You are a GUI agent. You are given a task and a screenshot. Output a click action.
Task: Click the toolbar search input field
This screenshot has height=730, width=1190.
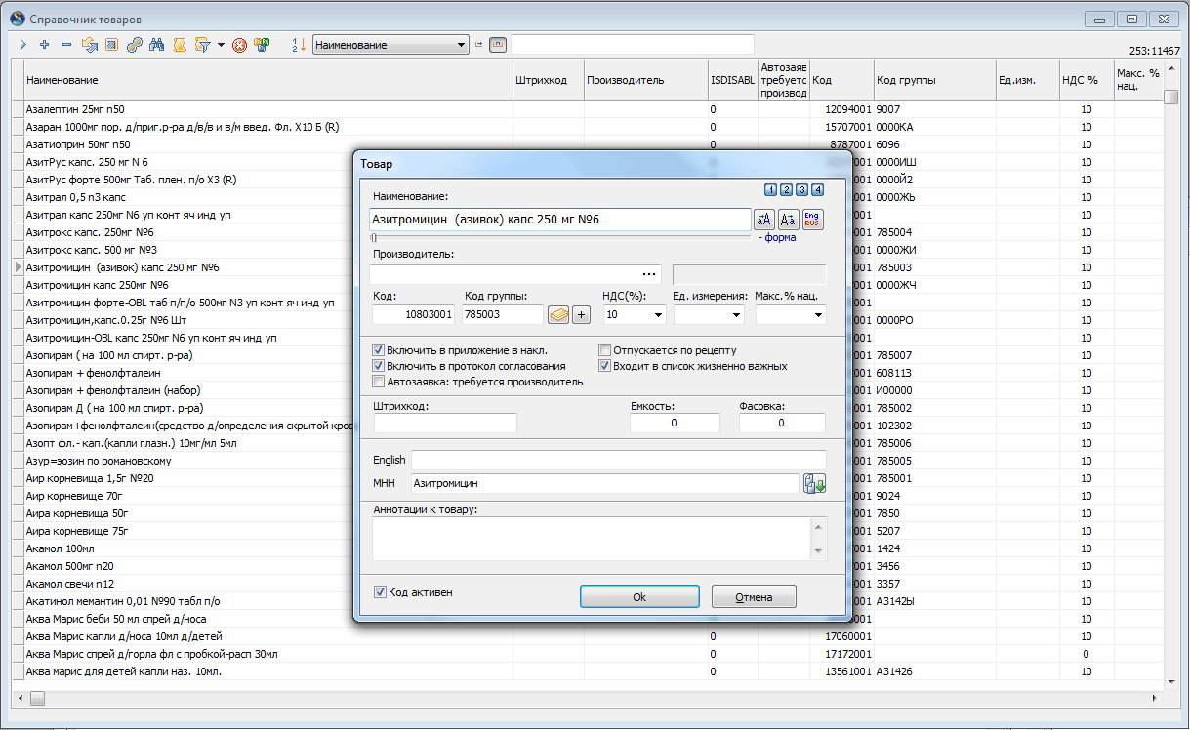[633, 45]
